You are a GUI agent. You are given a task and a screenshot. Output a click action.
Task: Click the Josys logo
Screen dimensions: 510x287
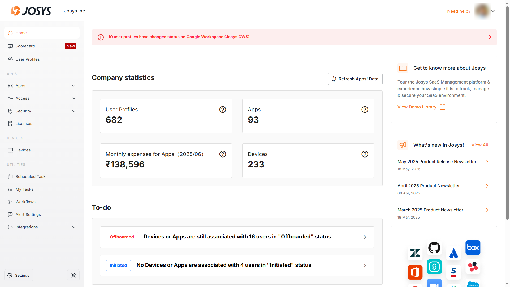coord(31,11)
